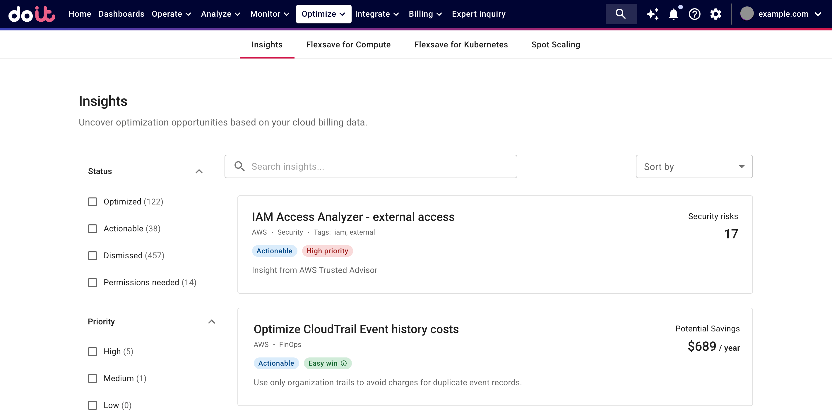Expand the Integrate menu
The height and width of the screenshot is (418, 832).
377,14
